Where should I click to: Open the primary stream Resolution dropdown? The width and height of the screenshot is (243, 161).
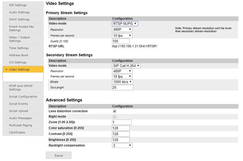click(x=122, y=29)
